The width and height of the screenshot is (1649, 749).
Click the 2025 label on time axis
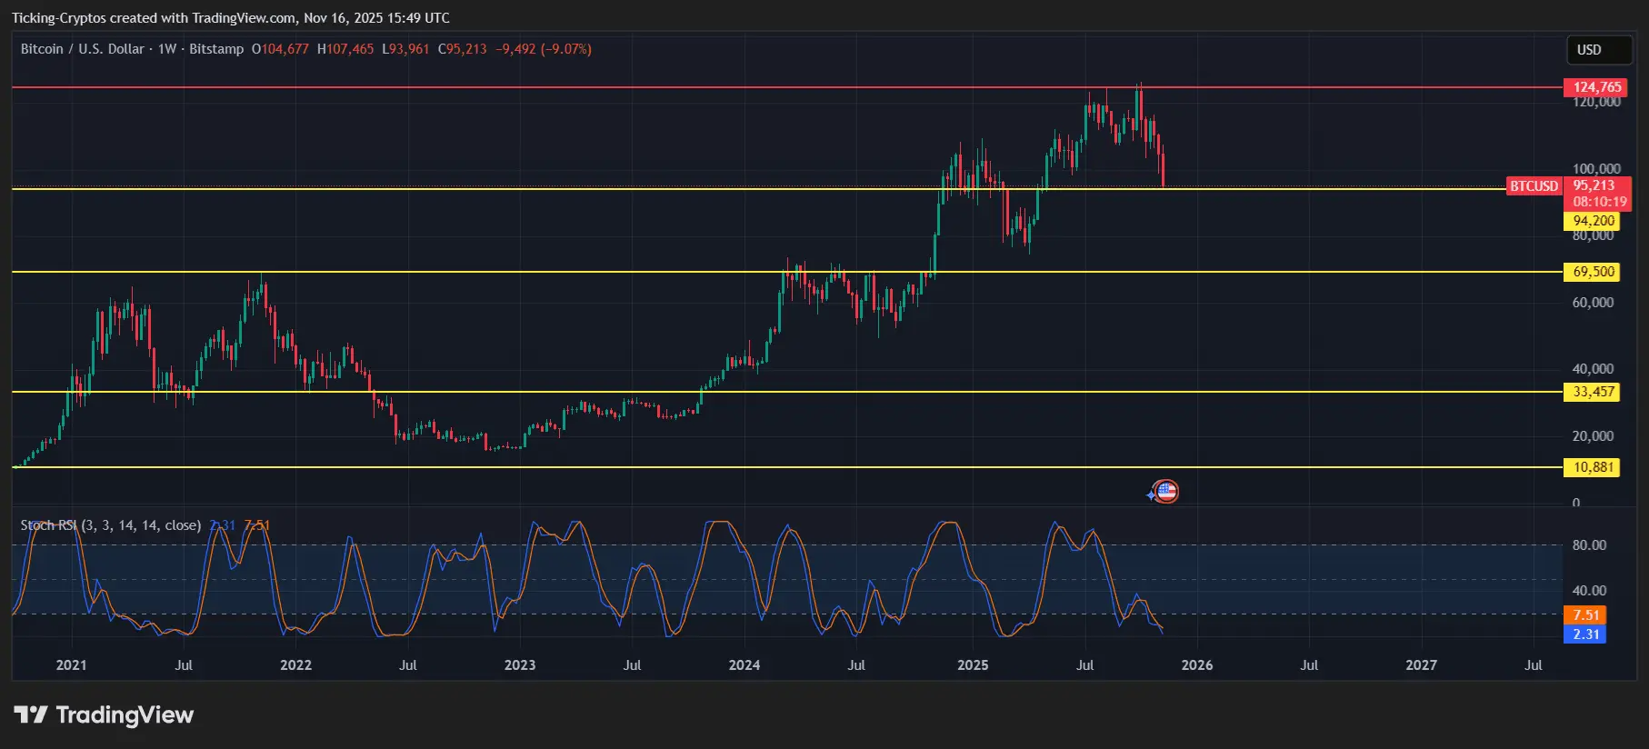(973, 664)
